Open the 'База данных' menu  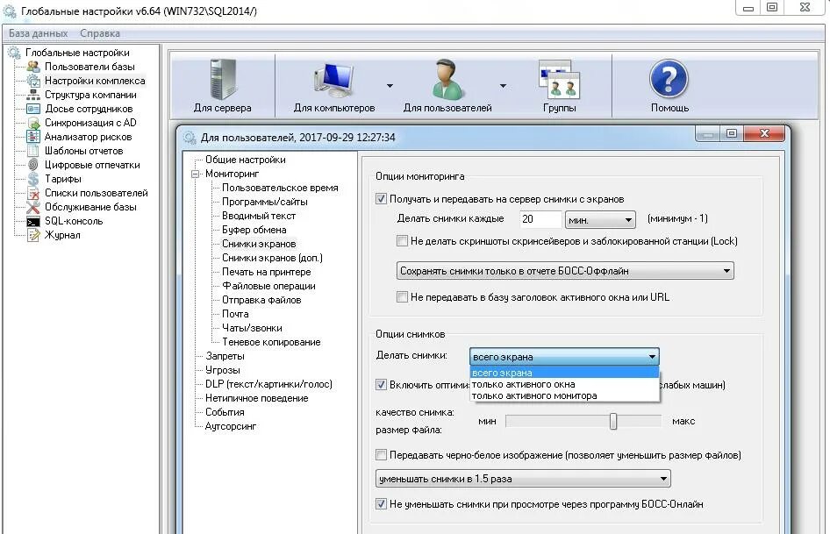pos(38,33)
